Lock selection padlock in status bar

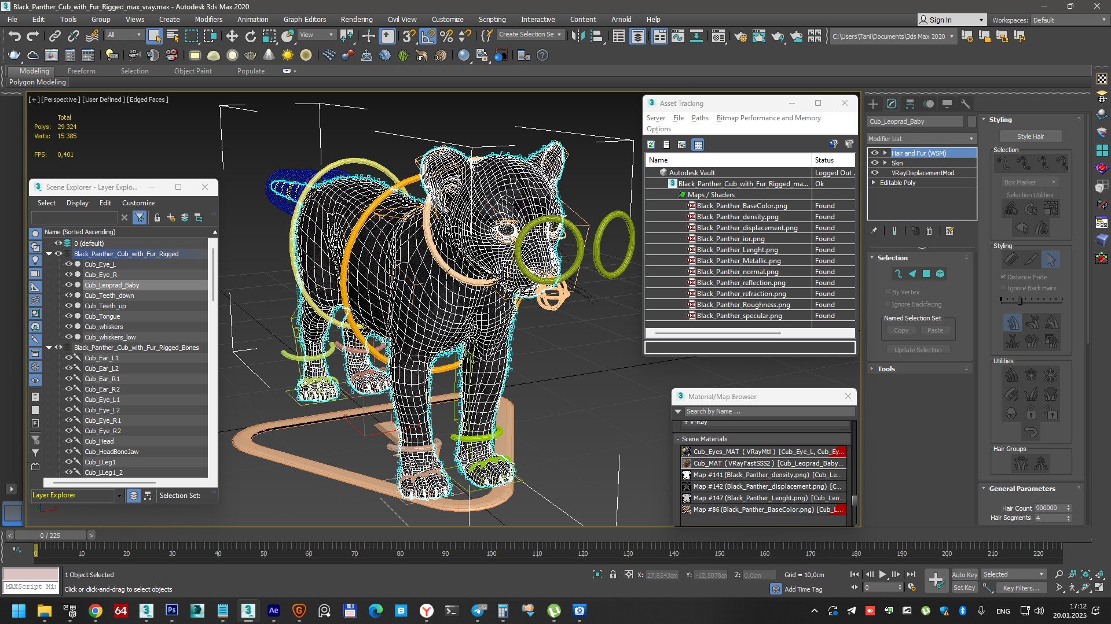[613, 574]
